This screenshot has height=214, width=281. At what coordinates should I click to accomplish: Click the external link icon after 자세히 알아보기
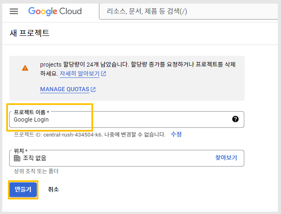[104, 74]
